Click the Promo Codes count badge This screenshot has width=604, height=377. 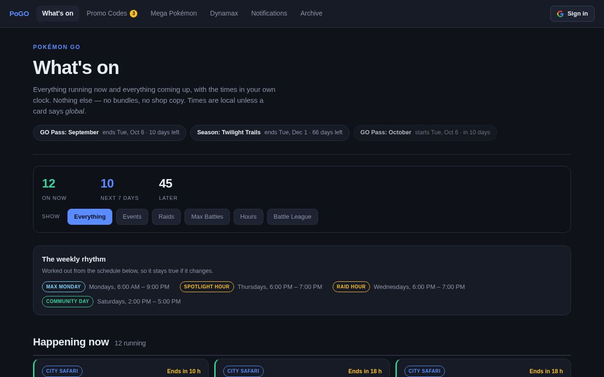[134, 14]
